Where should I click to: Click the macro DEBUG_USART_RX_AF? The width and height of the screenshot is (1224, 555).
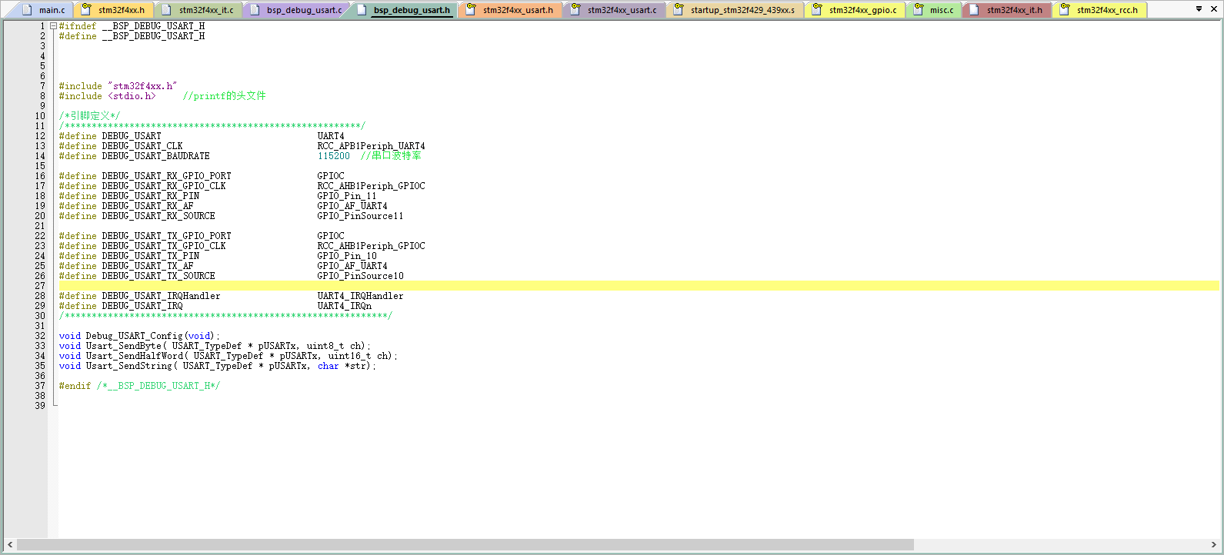(147, 206)
